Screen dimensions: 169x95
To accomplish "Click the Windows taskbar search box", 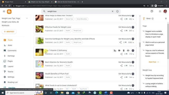I will (x=24, y=93).
